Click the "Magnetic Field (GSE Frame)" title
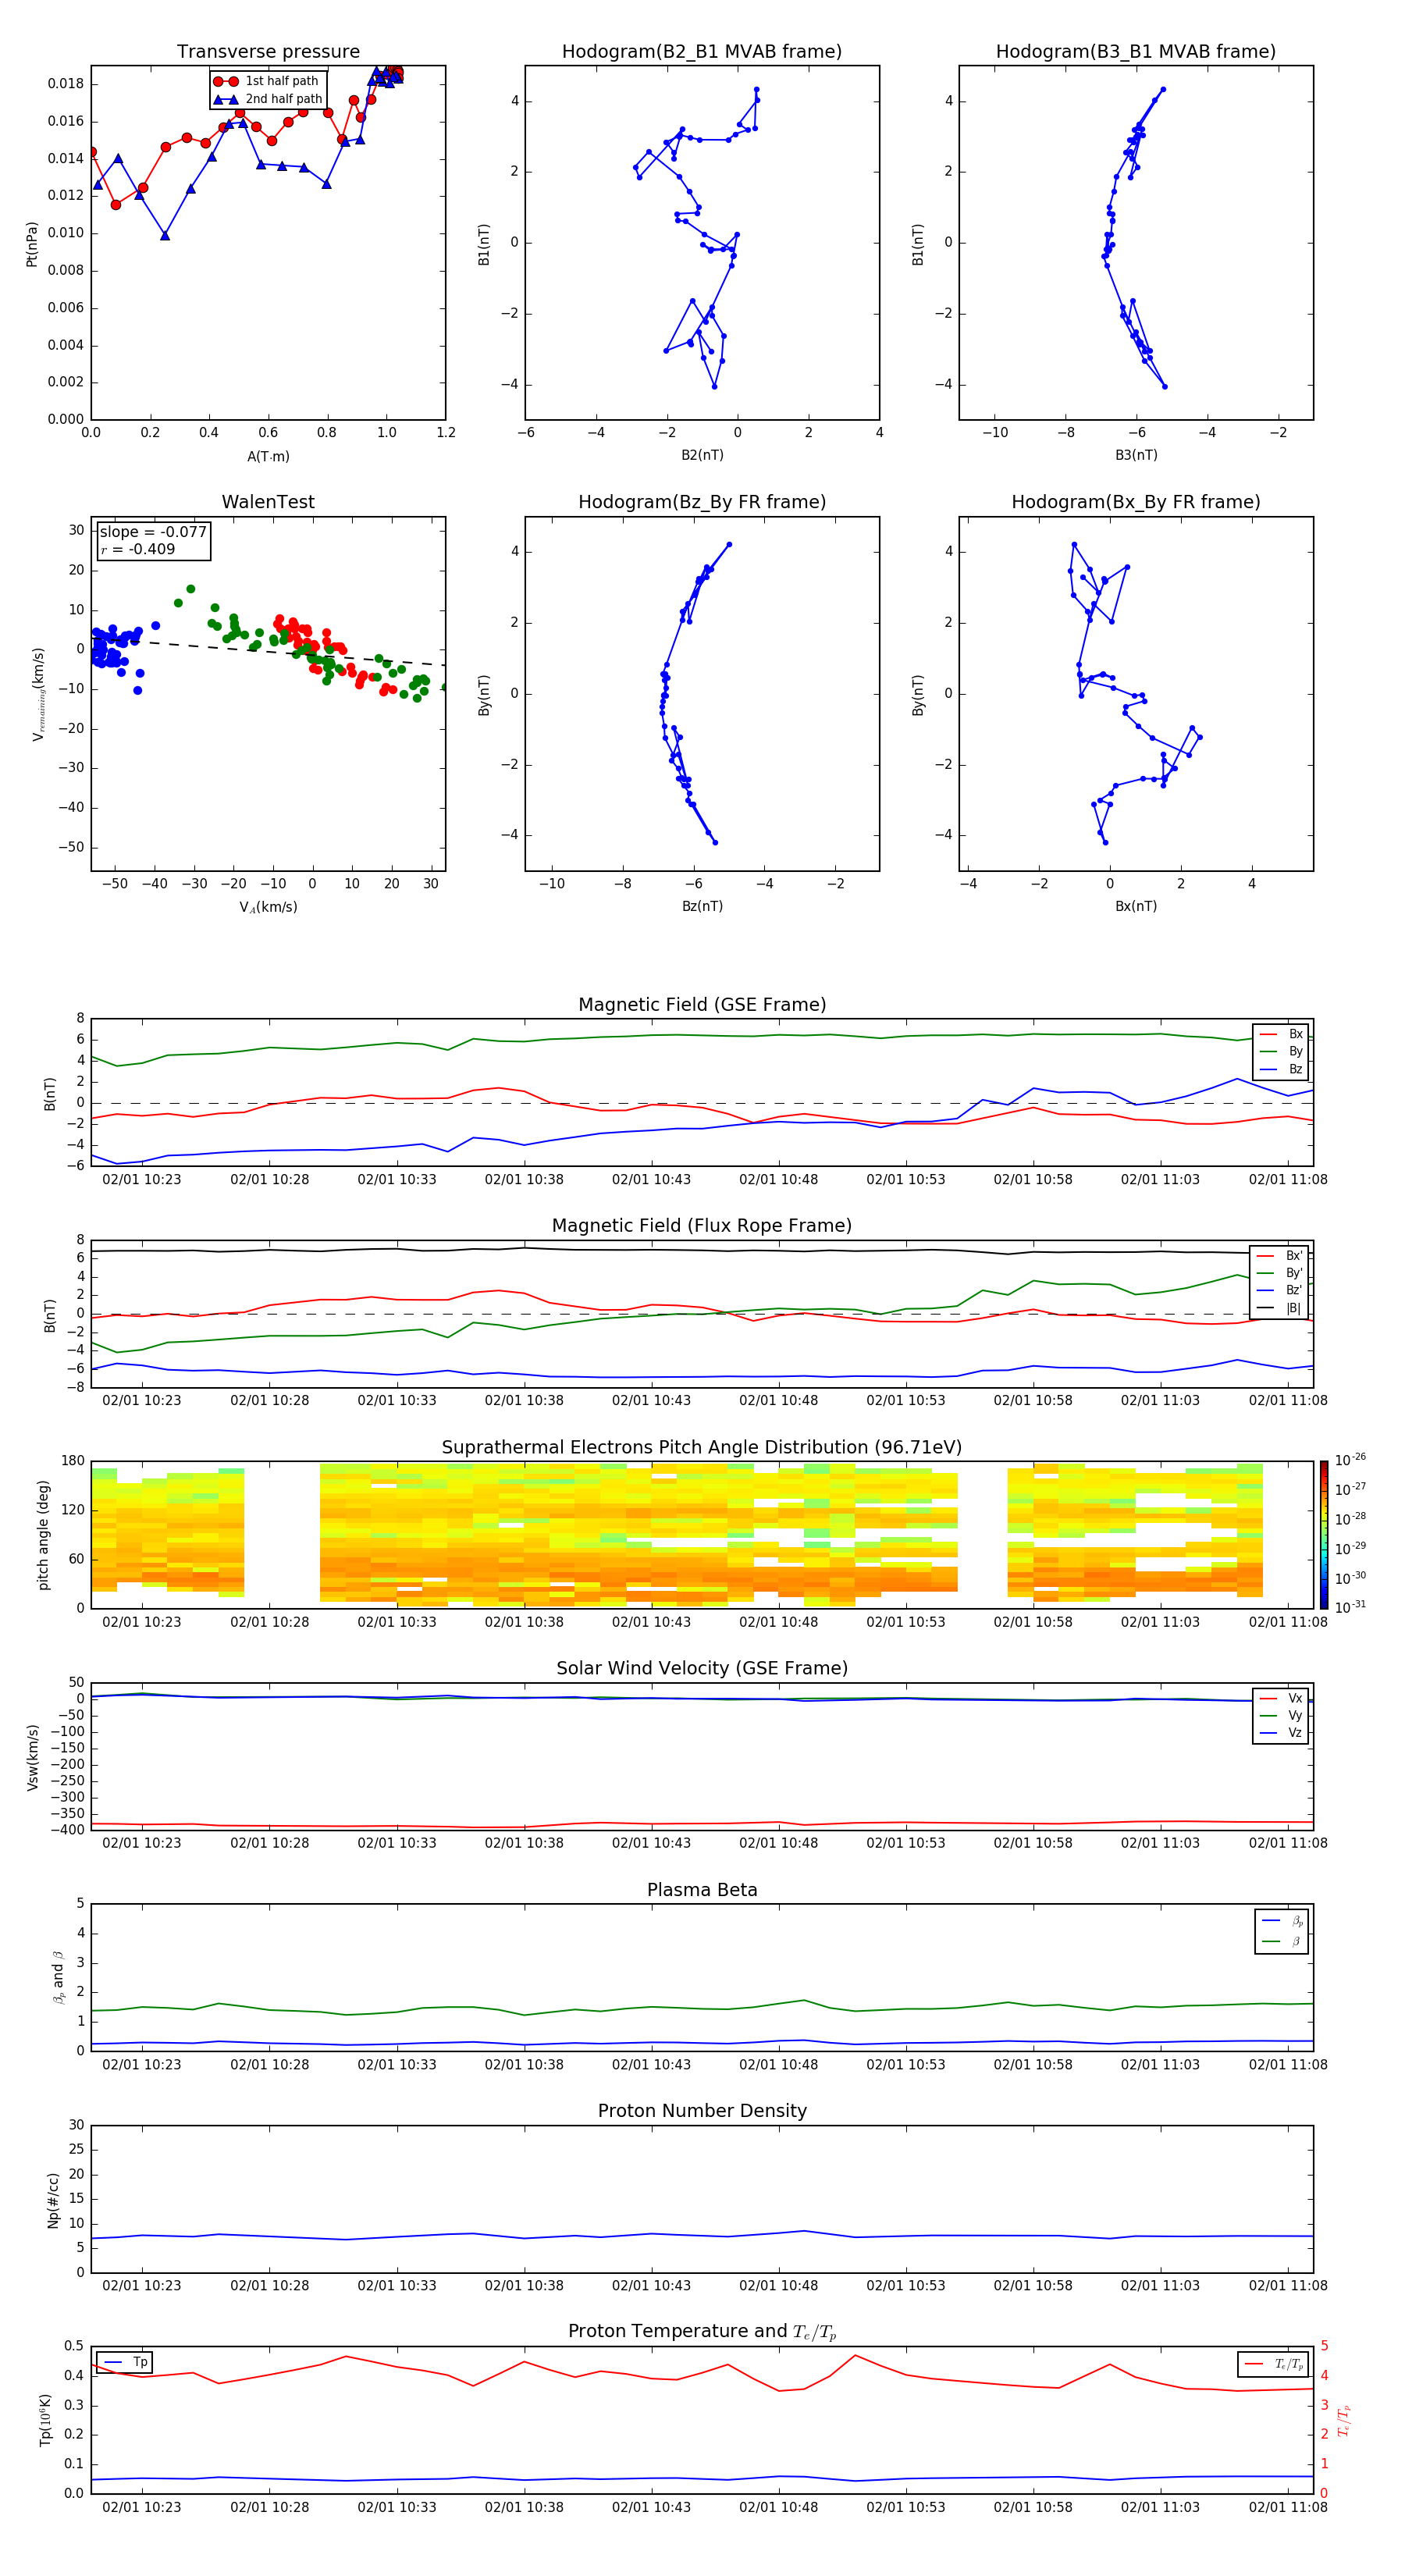 702,1005
